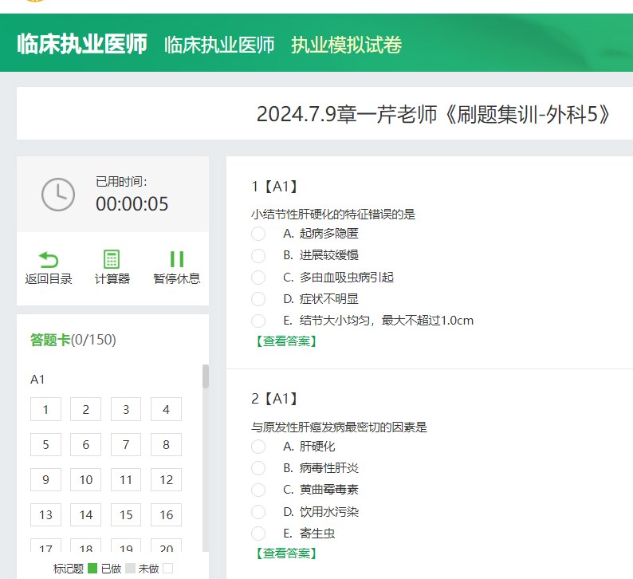This screenshot has width=633, height=579.
Task: Click the answer card vertical scrollbar
Action: pos(206,376)
